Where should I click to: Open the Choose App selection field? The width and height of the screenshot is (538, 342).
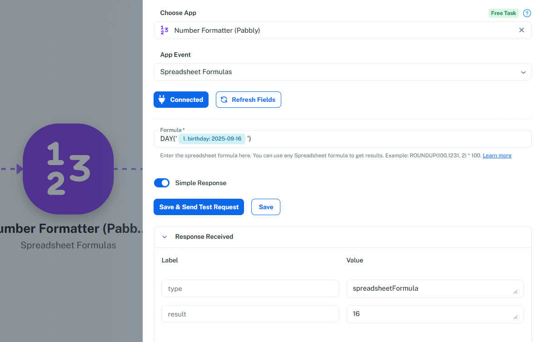click(343, 30)
